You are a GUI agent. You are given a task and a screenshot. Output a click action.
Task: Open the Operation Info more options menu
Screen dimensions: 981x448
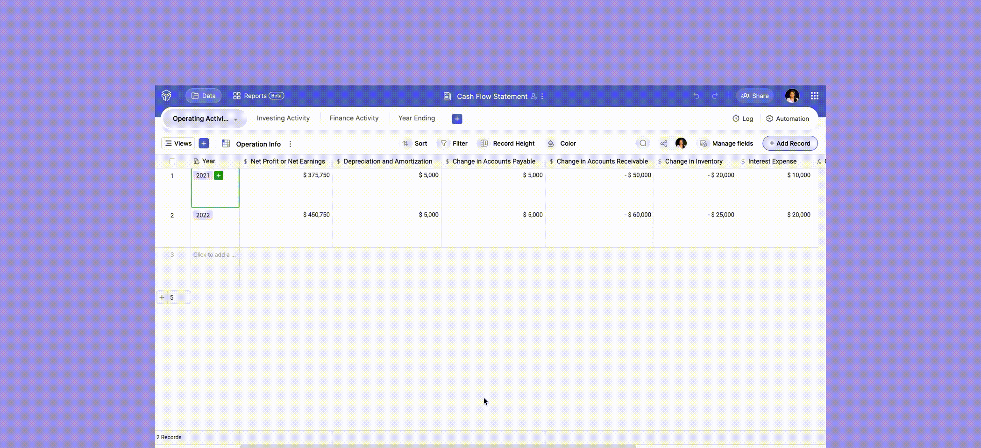point(291,144)
